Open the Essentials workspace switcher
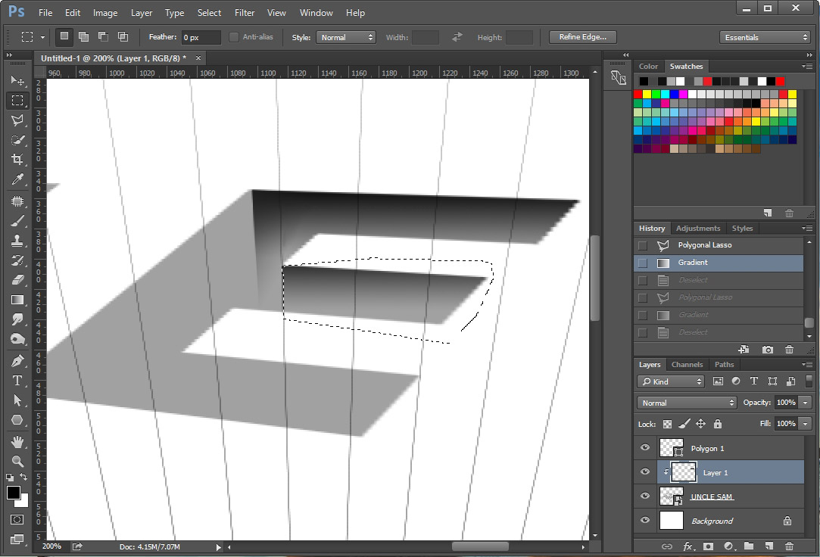 (764, 36)
